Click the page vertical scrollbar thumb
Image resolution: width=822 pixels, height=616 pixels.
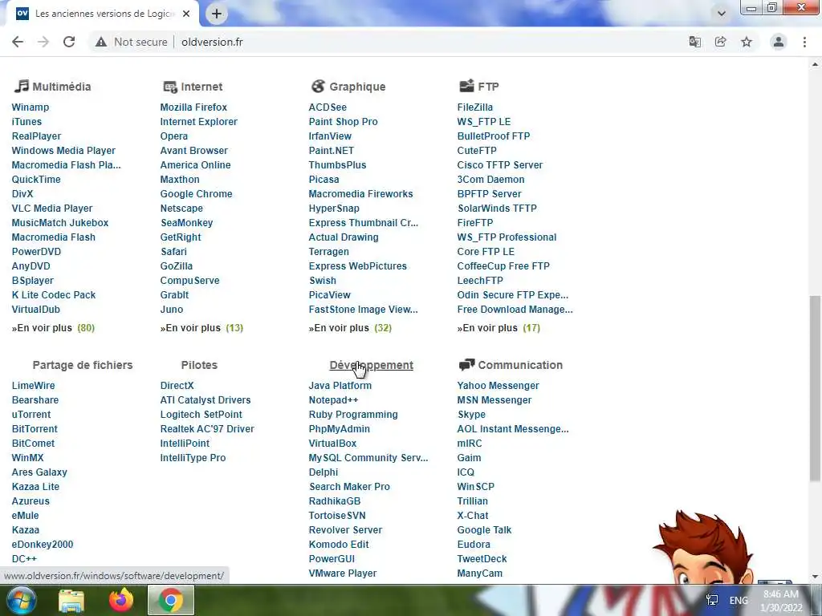(x=815, y=387)
